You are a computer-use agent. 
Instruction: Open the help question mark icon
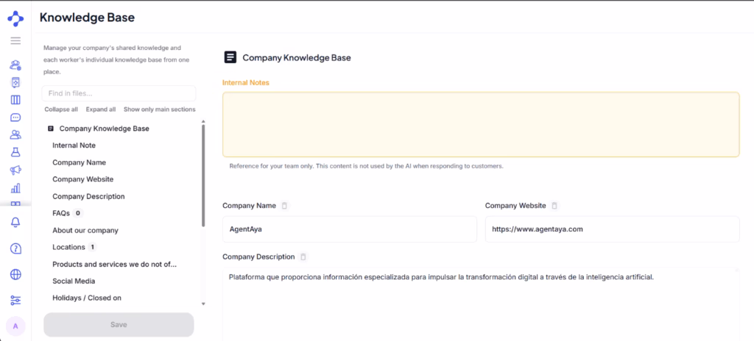(15, 248)
